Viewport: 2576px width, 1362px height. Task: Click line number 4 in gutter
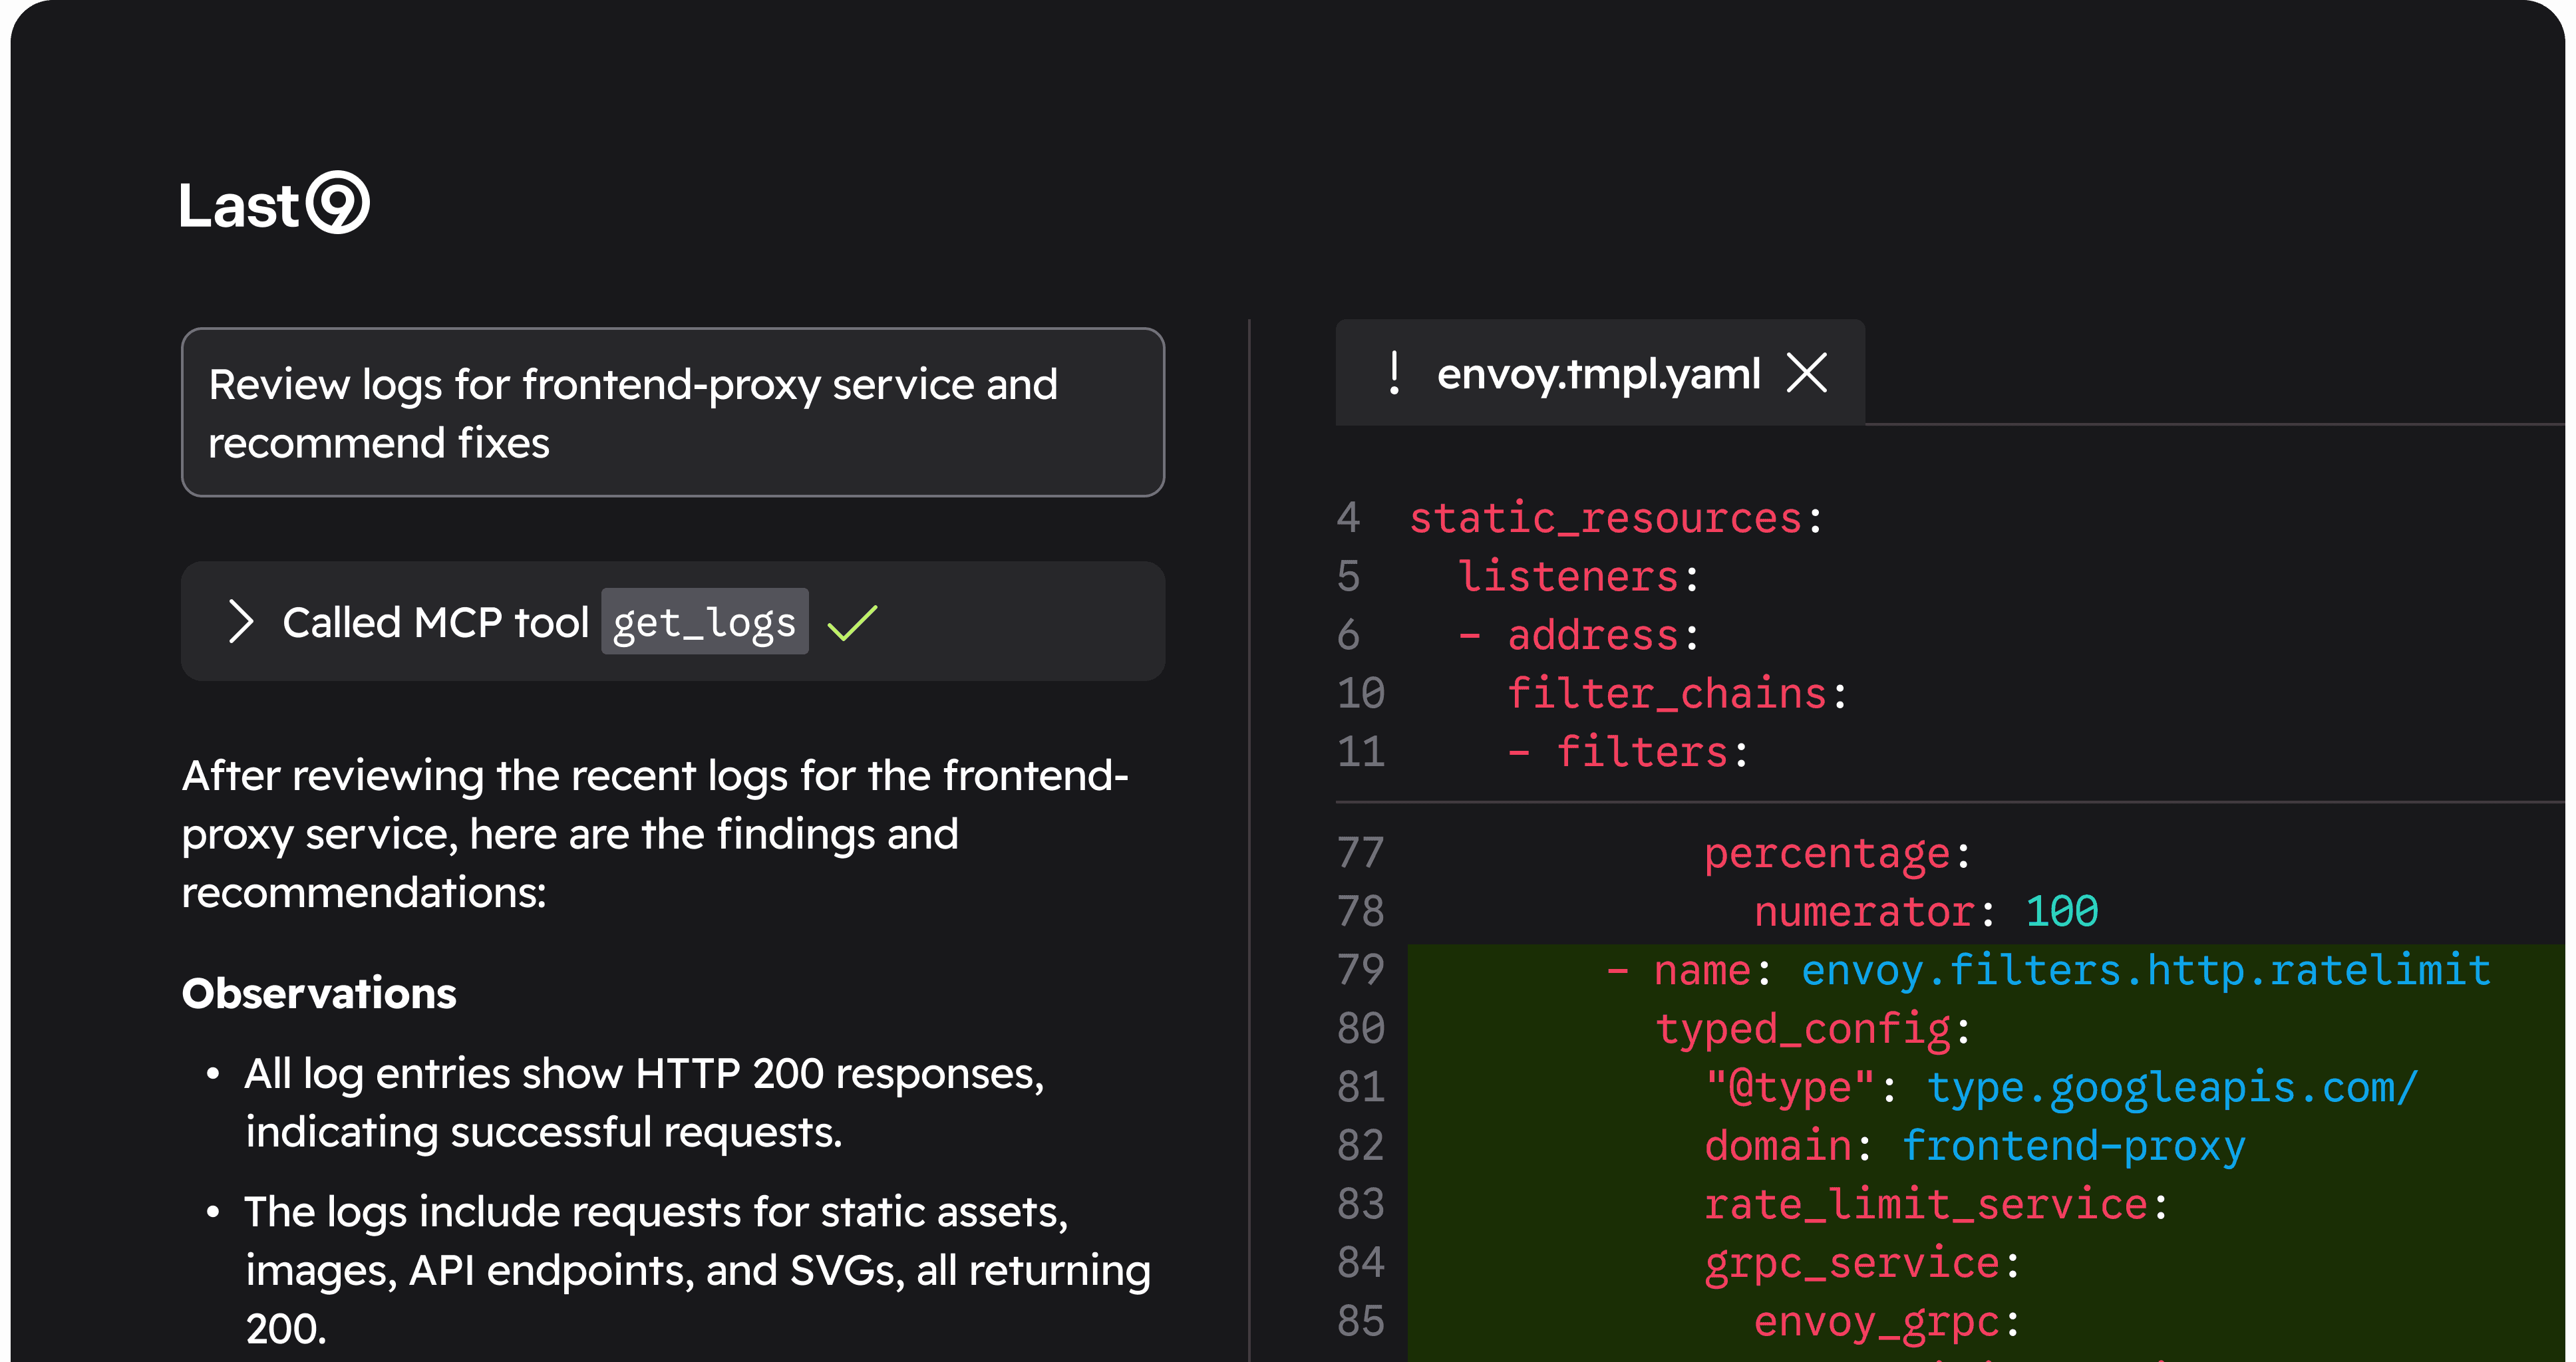click(1348, 517)
